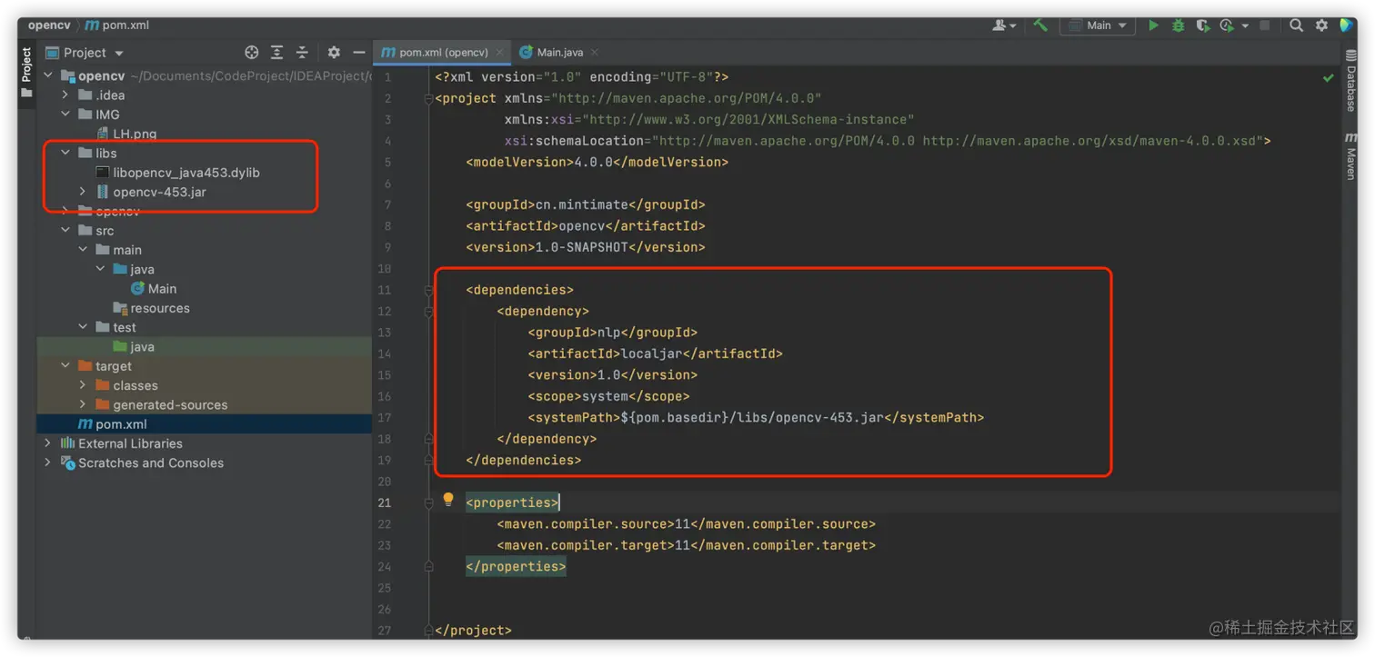The image size is (1375, 657).
Task: Click the systemPath line with opencv-453.jar
Action: [x=756, y=417]
